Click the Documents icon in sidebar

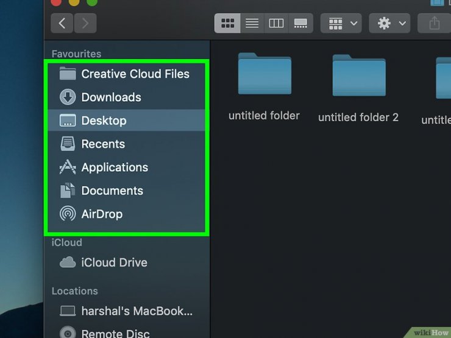click(x=68, y=190)
